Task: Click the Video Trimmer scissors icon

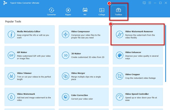Action: pos(11,76)
